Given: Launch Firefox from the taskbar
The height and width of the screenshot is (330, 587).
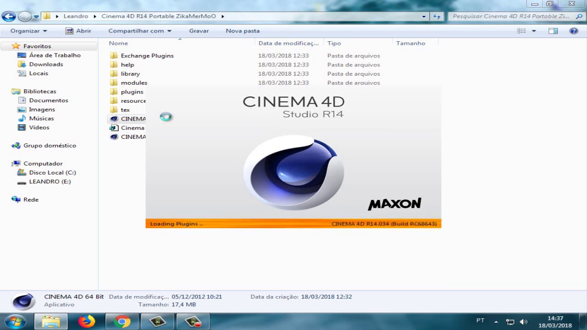Looking at the screenshot, I should tap(86, 321).
